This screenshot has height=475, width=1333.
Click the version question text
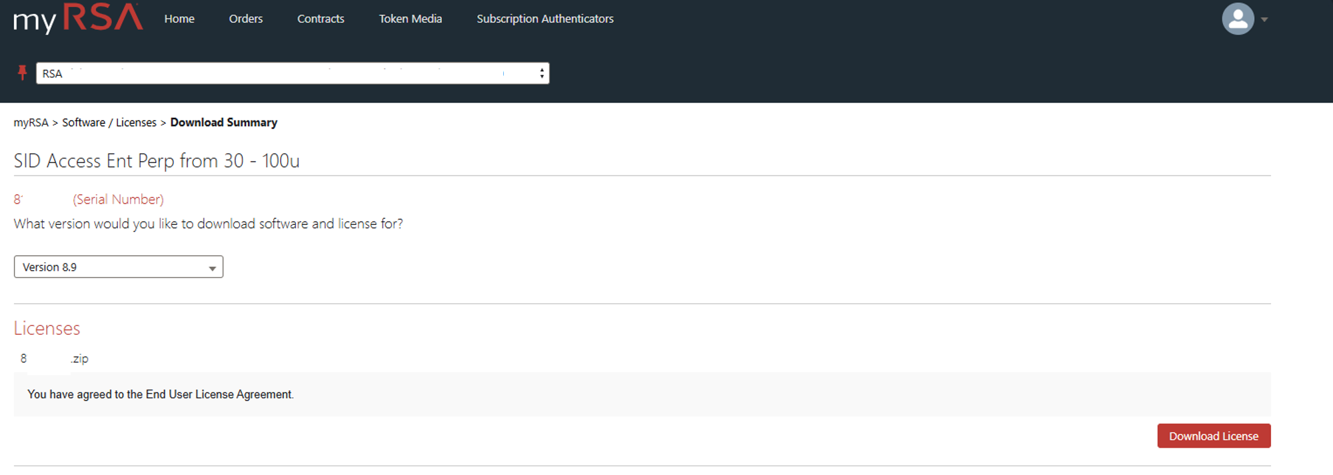[x=209, y=224]
